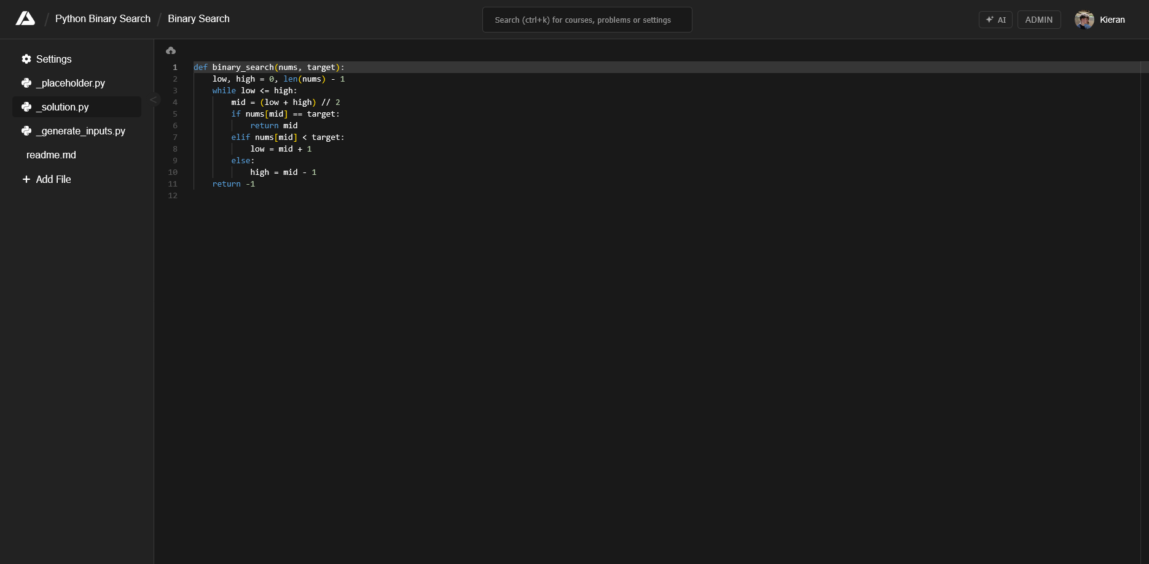This screenshot has height=564, width=1149.
Task: Click empty code line number 12
Action: click(173, 195)
